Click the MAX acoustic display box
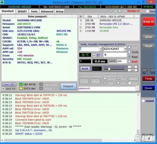157x144 pixels. (97, 68)
